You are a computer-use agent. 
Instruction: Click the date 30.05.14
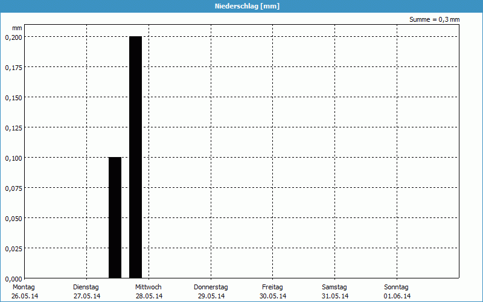[273, 297]
